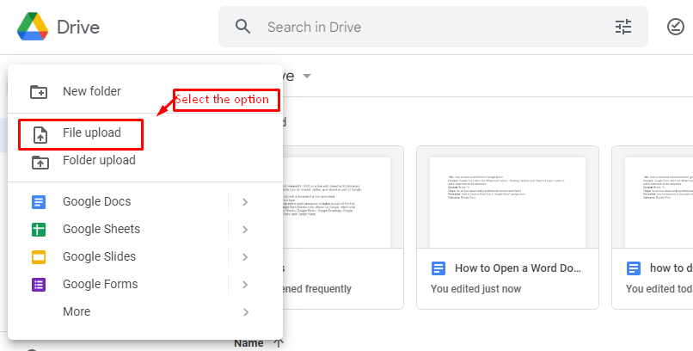The height and width of the screenshot is (351, 693).
Task: Click the 'You edited tod' text
Action: click(x=659, y=289)
